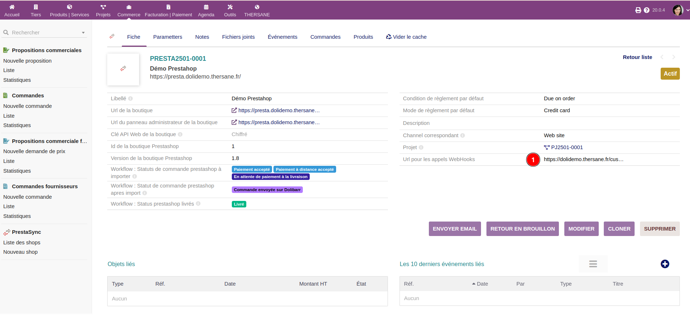Click the Vider le cache recycle link
Screen dimensions: 690x320
coord(406,37)
